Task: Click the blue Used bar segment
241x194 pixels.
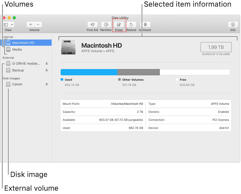Action: click(89, 72)
